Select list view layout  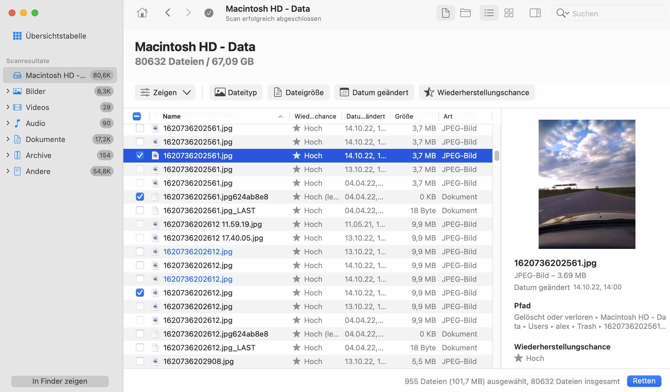(489, 13)
